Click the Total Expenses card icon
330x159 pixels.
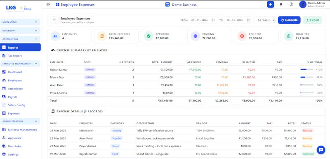(102, 36)
